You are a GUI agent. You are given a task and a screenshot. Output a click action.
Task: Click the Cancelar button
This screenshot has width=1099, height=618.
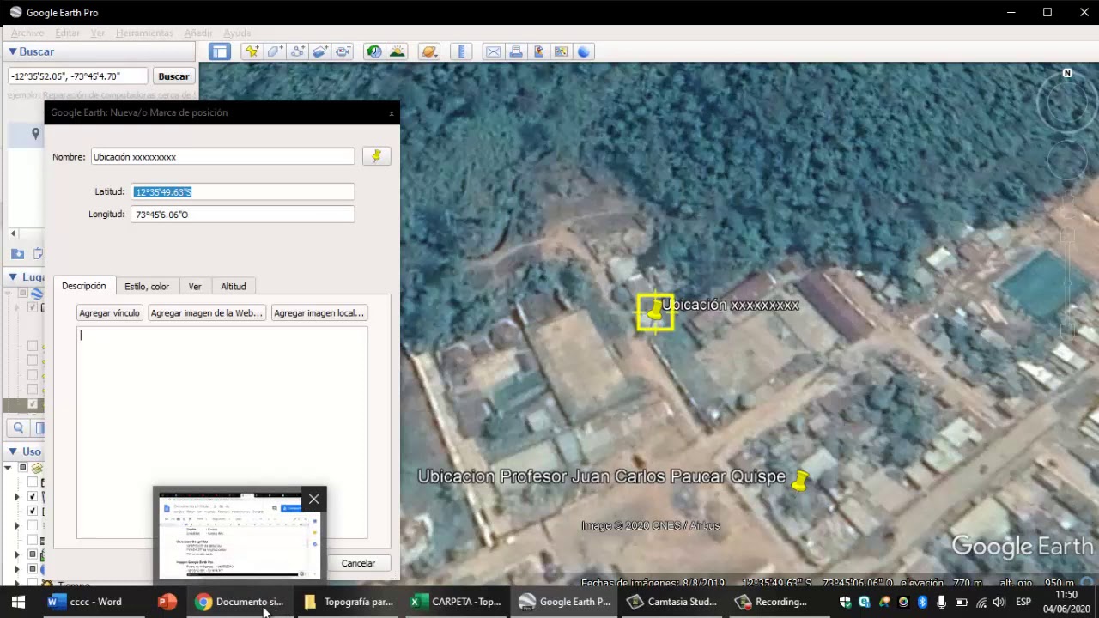(x=358, y=563)
